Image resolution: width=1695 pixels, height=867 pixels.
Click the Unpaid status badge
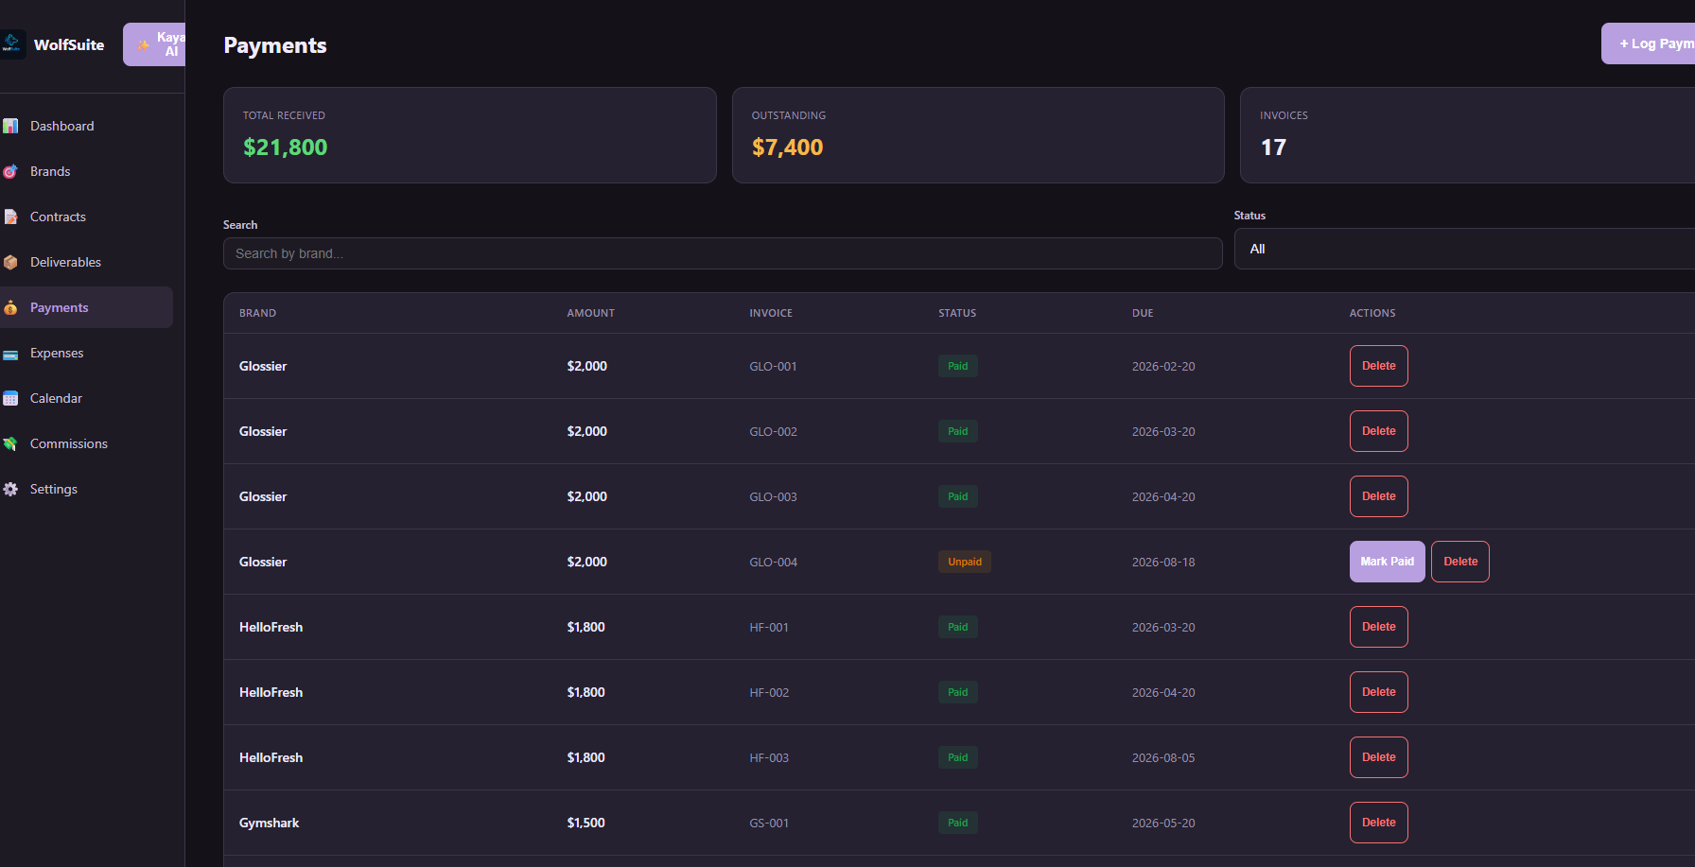click(965, 562)
